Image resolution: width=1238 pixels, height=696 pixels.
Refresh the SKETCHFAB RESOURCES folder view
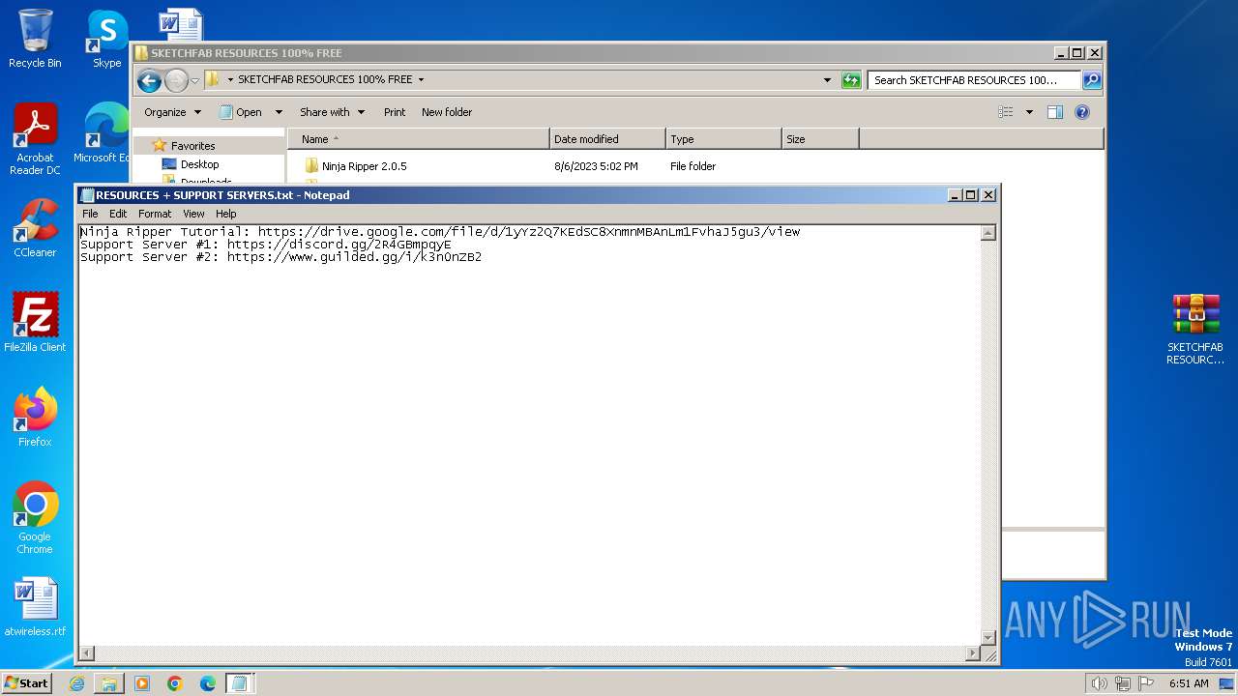[x=851, y=80]
